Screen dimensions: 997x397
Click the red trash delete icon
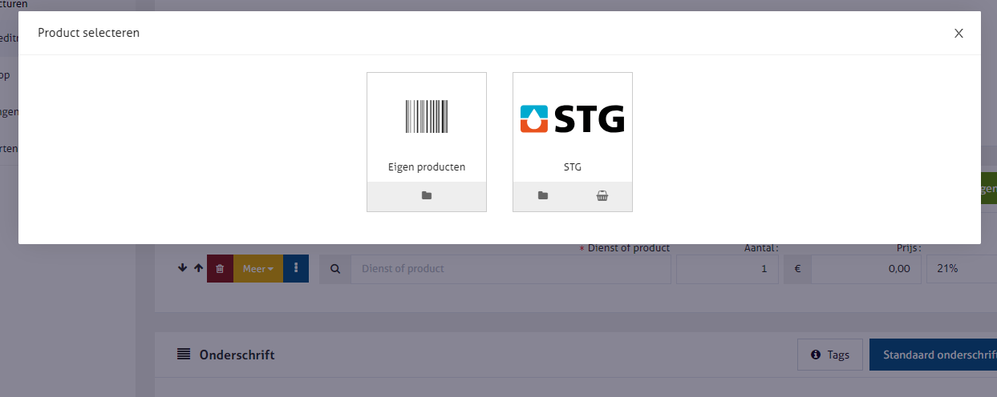point(220,269)
